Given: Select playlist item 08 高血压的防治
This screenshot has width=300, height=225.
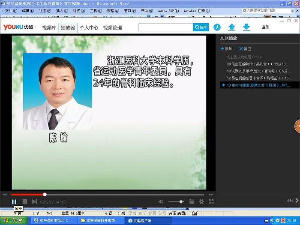Looking at the screenshot, I should (258, 64).
